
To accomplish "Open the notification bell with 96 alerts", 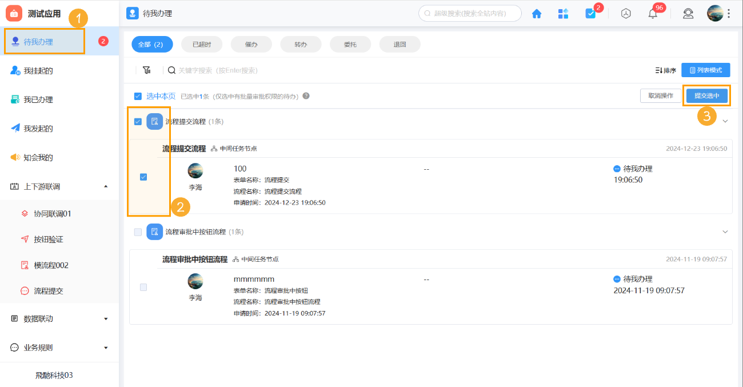I will pos(652,13).
